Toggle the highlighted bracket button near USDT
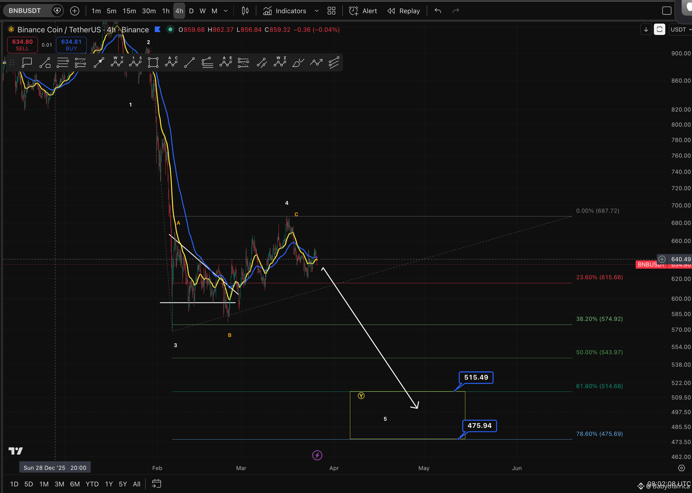This screenshot has height=493, width=692. click(x=659, y=29)
